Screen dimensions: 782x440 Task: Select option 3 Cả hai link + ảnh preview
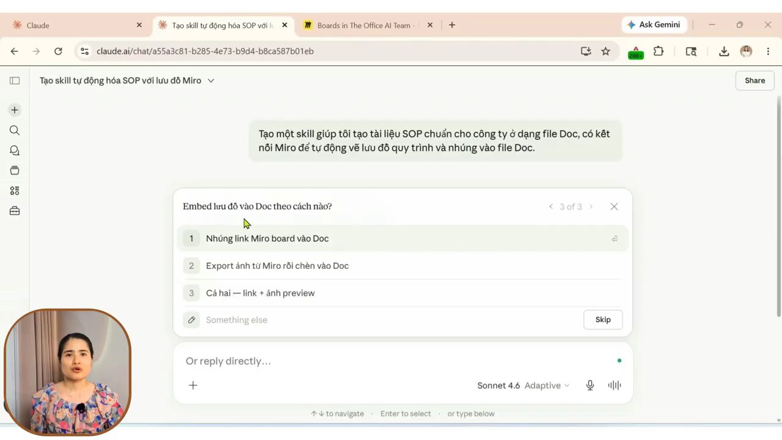tap(403, 293)
